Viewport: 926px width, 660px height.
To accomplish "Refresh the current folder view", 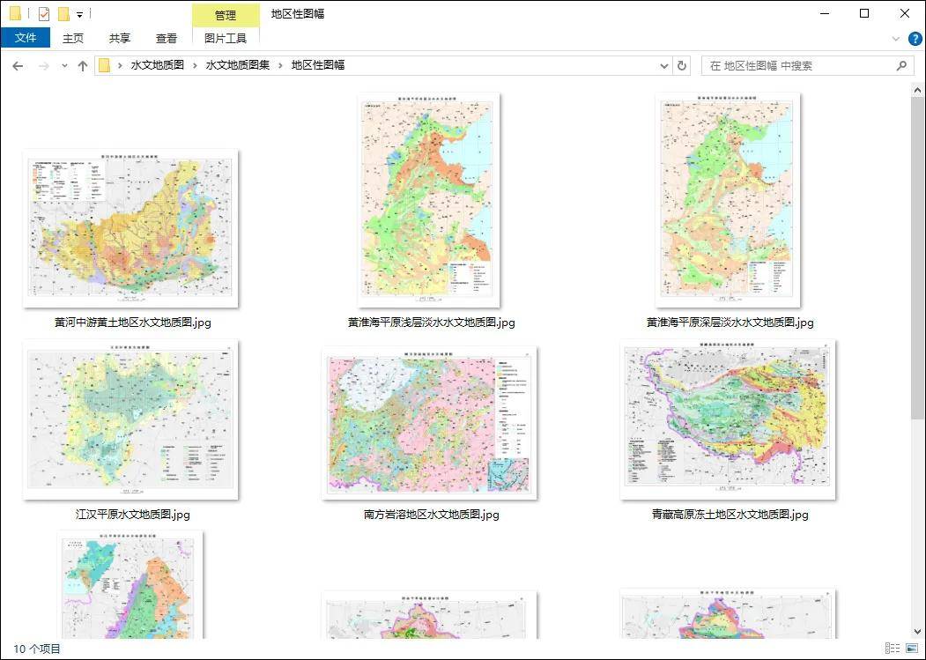I will (x=681, y=66).
